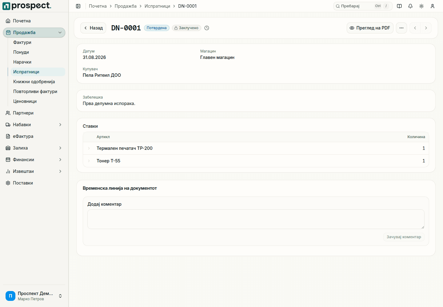The height and width of the screenshot is (307, 443).
Task: Click Зачувај коментар button
Action: [x=404, y=237]
